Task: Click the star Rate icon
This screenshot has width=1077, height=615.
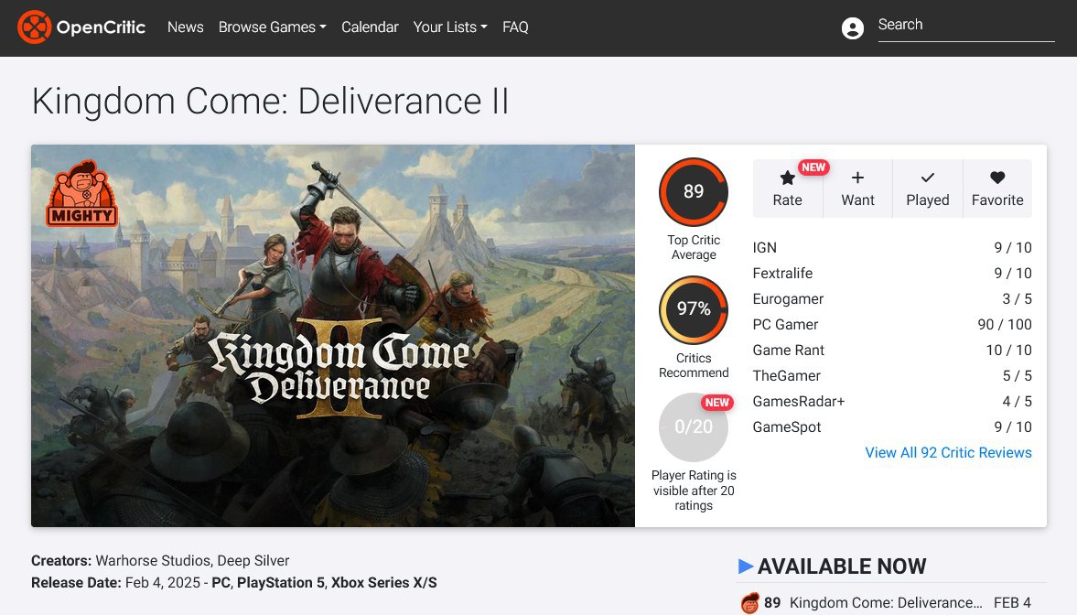Action: [787, 178]
